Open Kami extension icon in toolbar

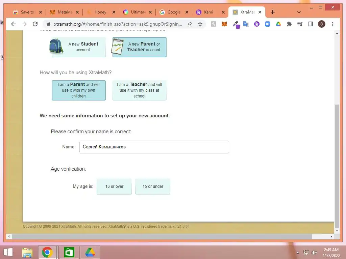click(x=257, y=24)
